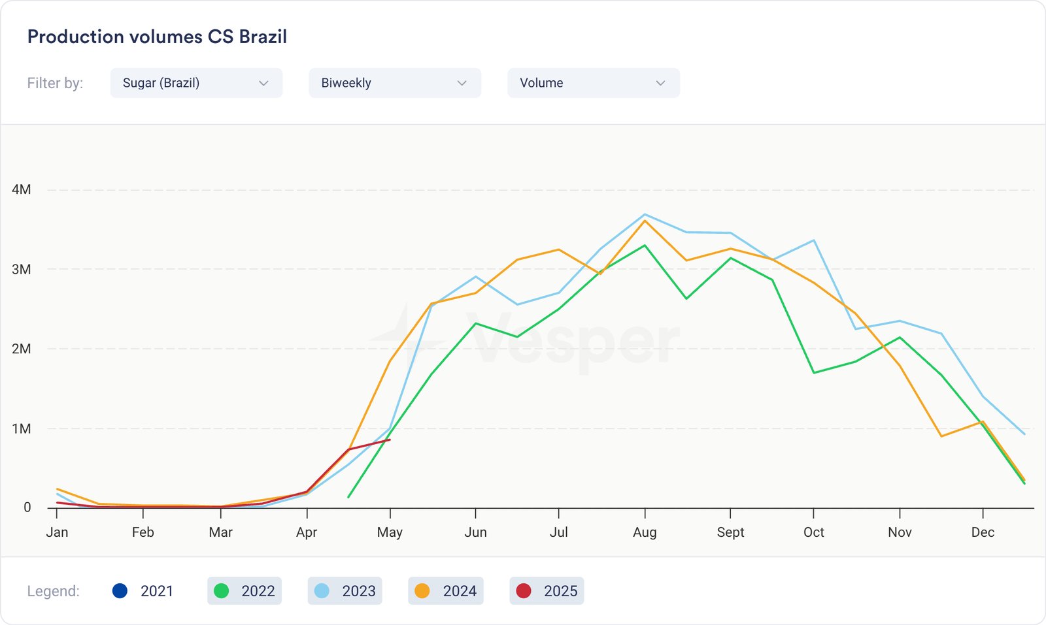The height and width of the screenshot is (625, 1046).
Task: Open the Biweekly frequency dropdown
Action: [x=394, y=83]
